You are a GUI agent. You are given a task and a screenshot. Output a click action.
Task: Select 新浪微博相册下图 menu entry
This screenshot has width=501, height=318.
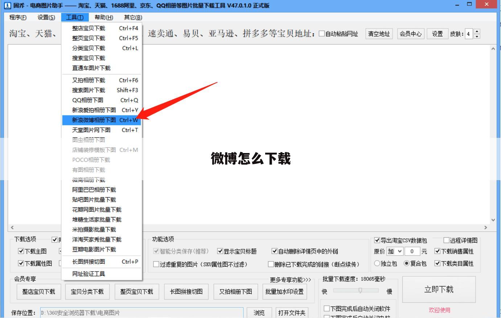pos(102,120)
